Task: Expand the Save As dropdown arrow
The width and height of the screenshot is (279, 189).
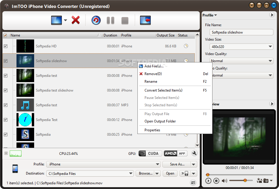Action: pyautogui.click(x=194, y=164)
